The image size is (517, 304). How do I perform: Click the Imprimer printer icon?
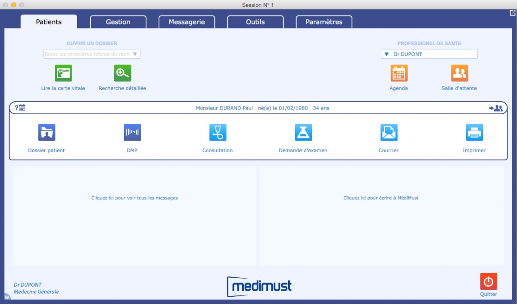pos(474,132)
